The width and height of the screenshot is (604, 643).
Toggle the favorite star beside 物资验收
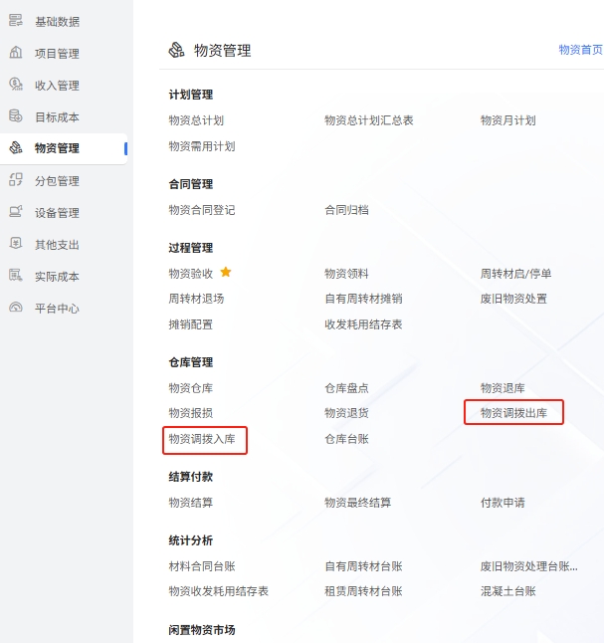(226, 272)
